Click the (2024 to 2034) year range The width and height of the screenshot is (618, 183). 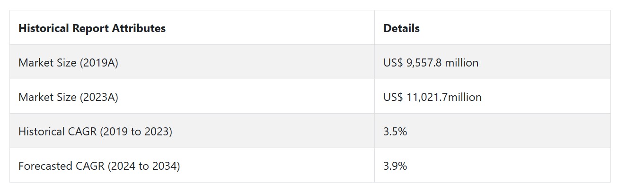click(x=143, y=166)
